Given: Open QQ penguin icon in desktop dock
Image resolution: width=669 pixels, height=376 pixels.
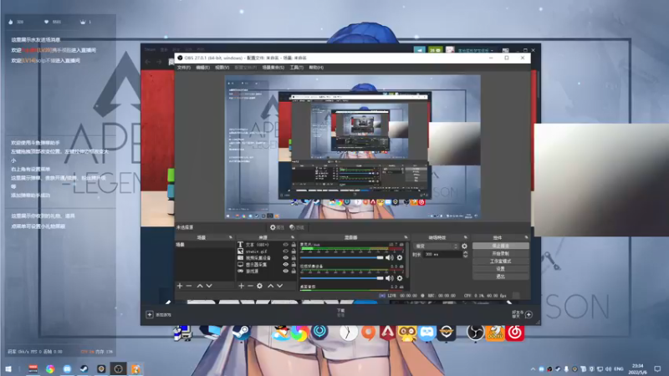Looking at the screenshot, I should [281, 332].
